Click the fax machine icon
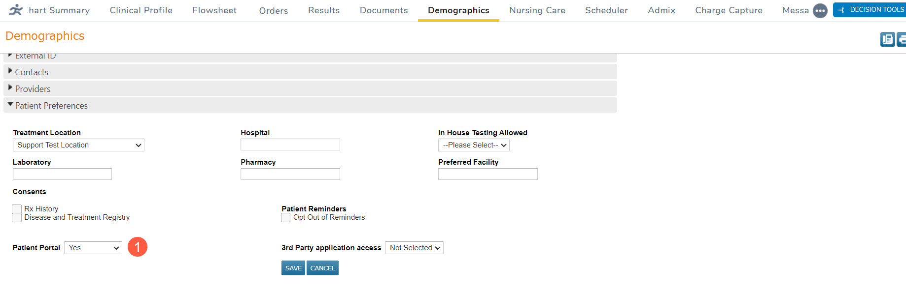 tap(887, 39)
